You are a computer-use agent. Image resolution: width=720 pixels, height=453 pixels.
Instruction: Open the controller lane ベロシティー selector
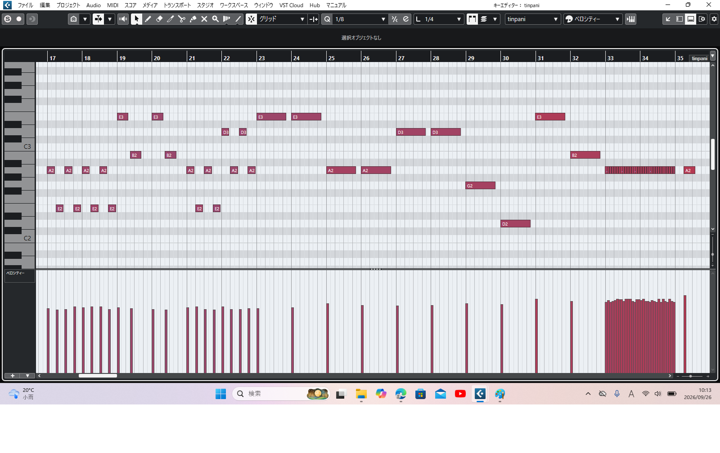pos(19,275)
